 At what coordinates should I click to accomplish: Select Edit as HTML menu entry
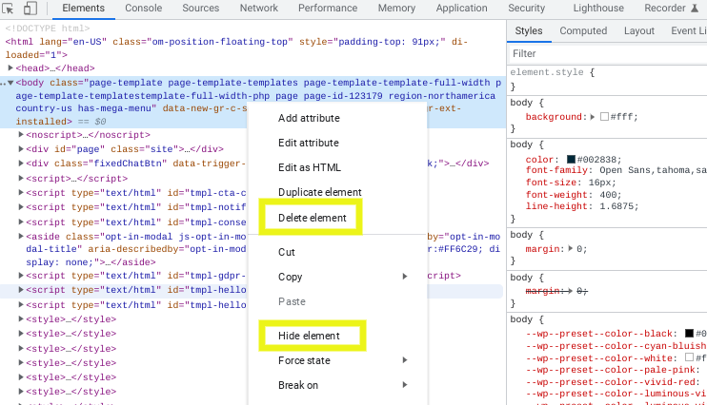310,167
